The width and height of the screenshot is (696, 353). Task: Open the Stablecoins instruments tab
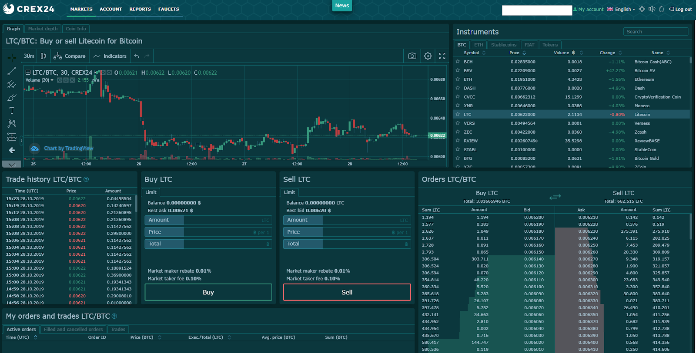coord(504,45)
